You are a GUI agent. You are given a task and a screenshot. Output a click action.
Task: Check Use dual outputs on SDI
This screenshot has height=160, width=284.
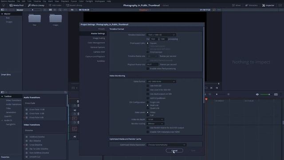tap(148, 94)
